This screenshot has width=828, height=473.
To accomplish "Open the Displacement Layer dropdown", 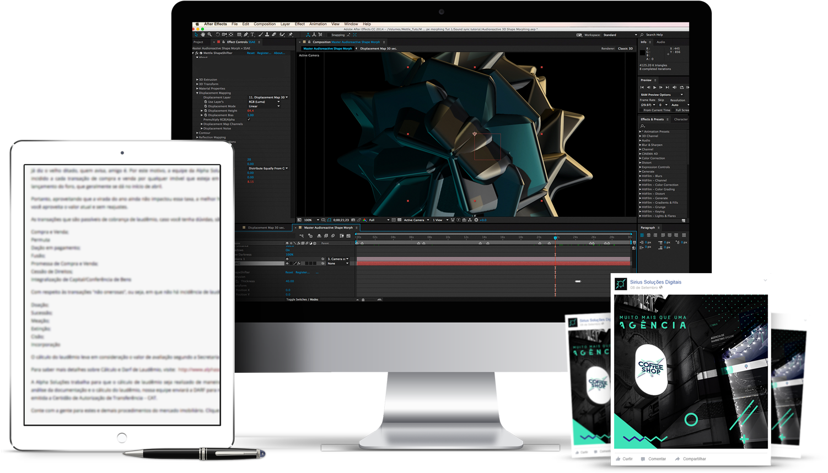I will pyautogui.click(x=268, y=97).
